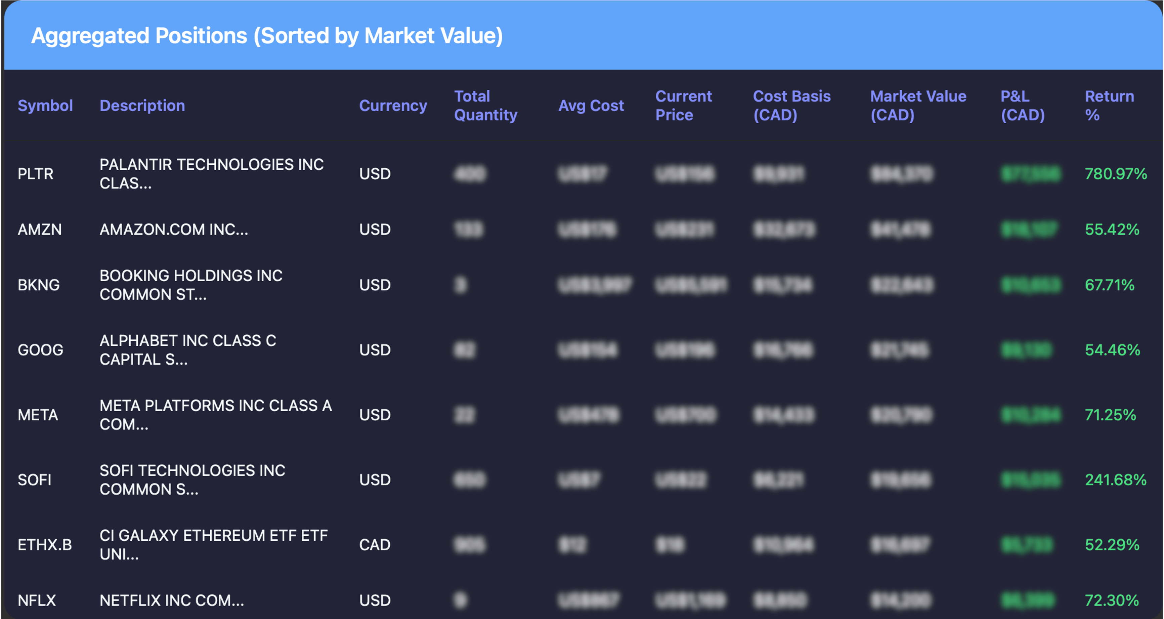Select the PLTR symbol cell
Viewport: 1164px width, 619px height.
35,174
